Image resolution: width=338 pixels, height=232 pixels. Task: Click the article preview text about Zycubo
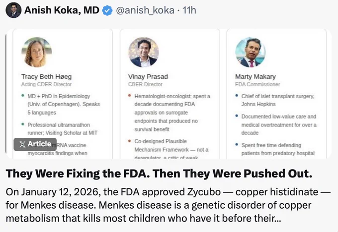(x=168, y=205)
